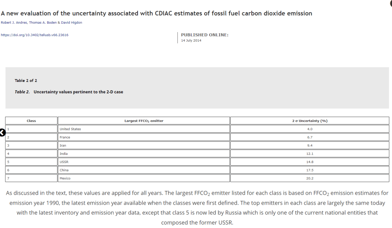Click the 'Published Online' date text
Image resolution: width=392 pixels, height=228 pixels.
click(191, 41)
